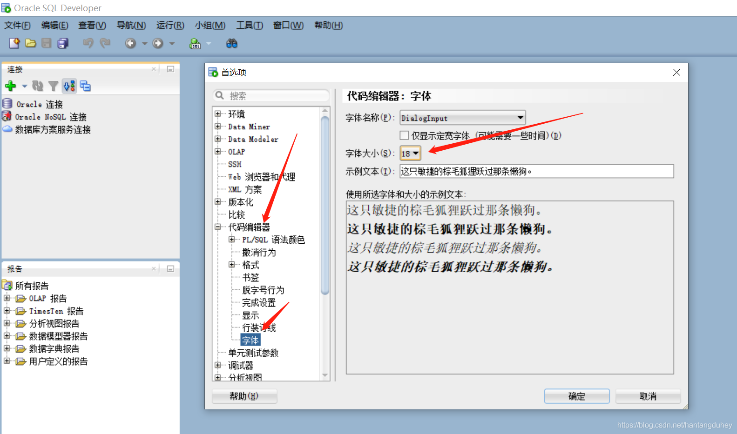
Task: Click the preferences tree scroll-down arrow
Action: point(325,375)
